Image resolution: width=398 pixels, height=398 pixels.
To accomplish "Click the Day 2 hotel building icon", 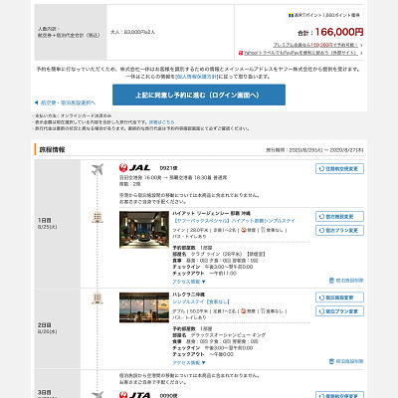I will pos(98,298).
